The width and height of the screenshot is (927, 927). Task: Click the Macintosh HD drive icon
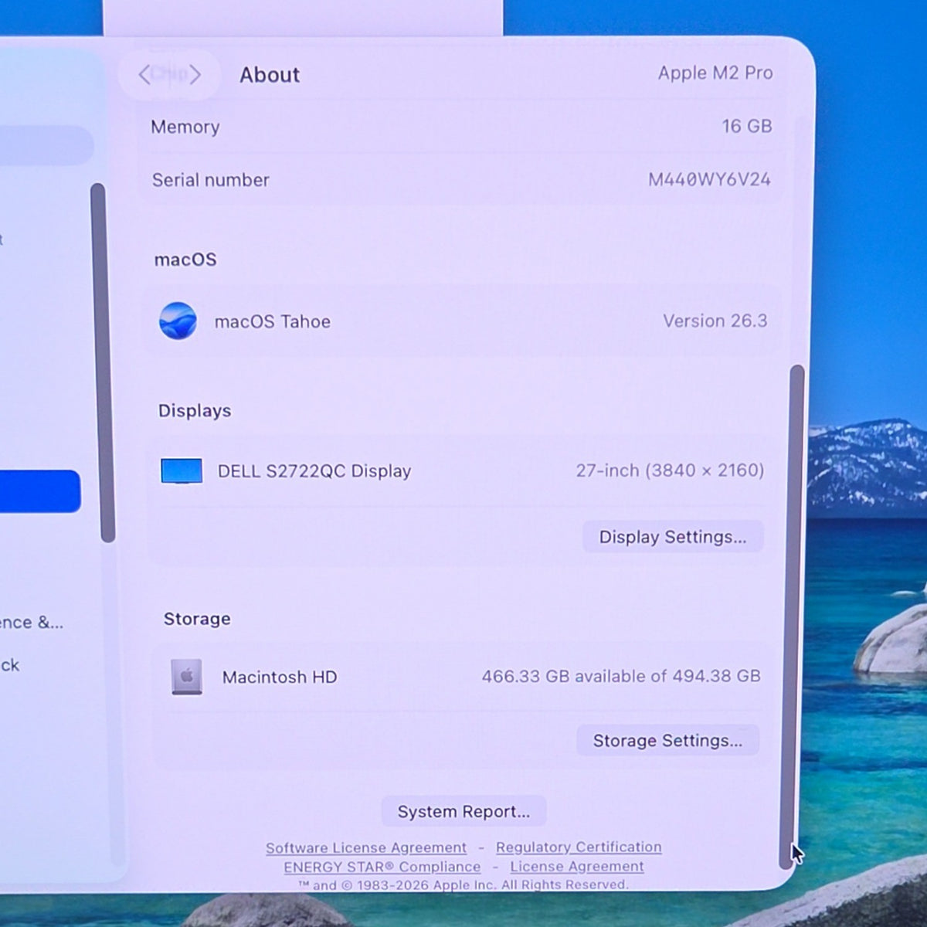coord(187,677)
